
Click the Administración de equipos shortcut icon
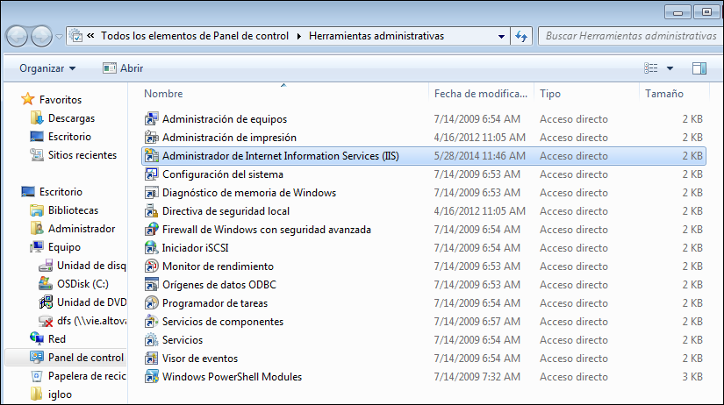[152, 119]
